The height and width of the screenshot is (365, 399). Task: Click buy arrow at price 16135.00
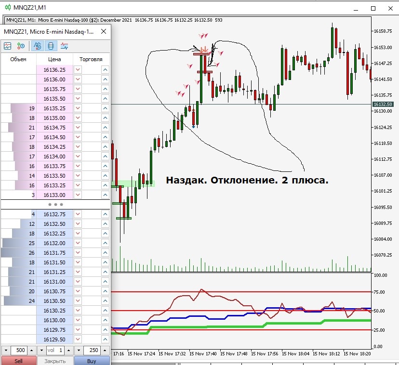pos(105,118)
